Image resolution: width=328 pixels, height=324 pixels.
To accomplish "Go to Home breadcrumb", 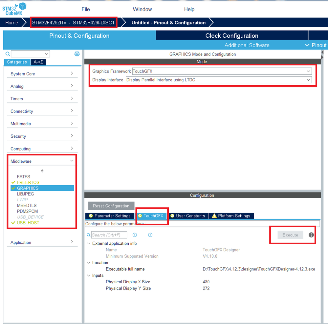I will pos(11,23).
